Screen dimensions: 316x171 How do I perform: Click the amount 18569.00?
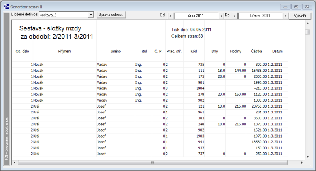(259, 142)
